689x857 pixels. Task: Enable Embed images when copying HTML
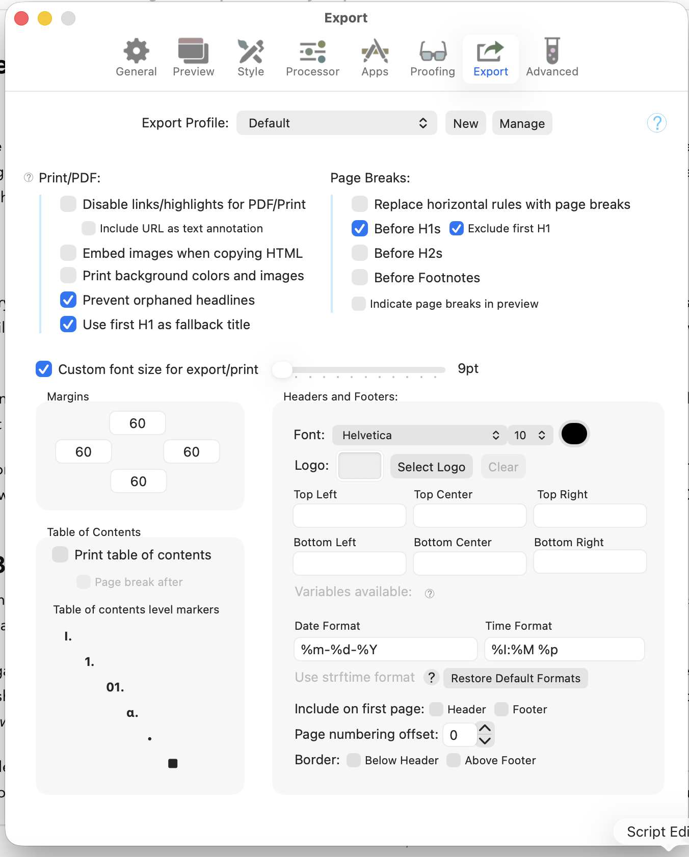click(x=68, y=253)
